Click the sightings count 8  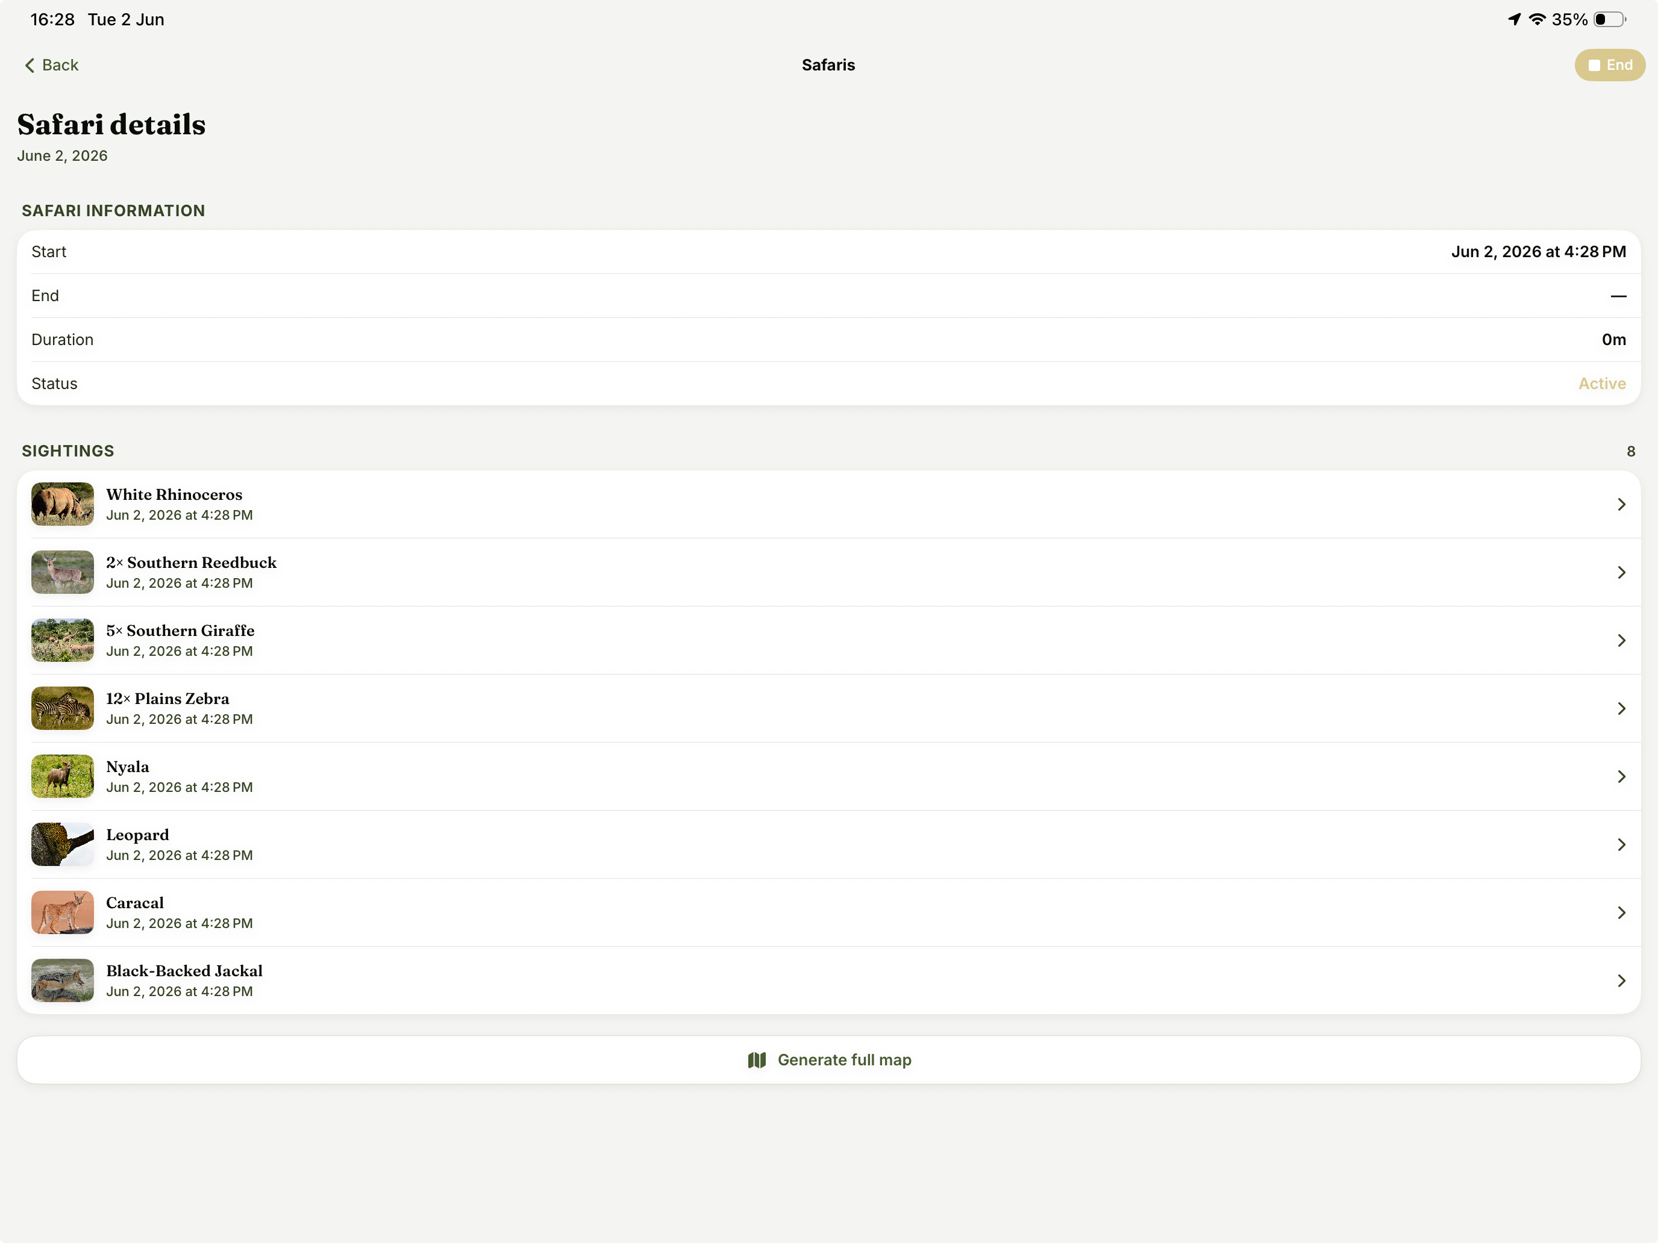[1630, 451]
